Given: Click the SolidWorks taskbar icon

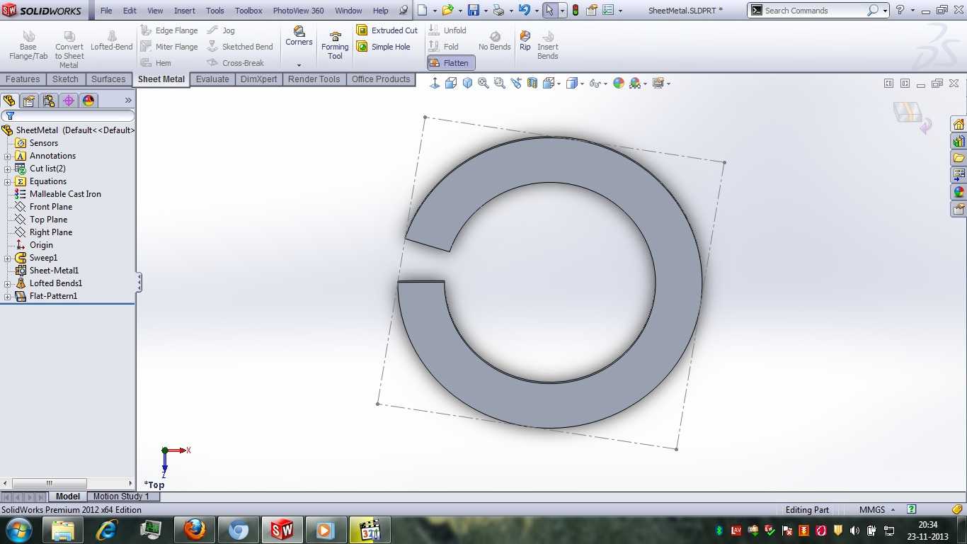Looking at the screenshot, I should [x=282, y=530].
